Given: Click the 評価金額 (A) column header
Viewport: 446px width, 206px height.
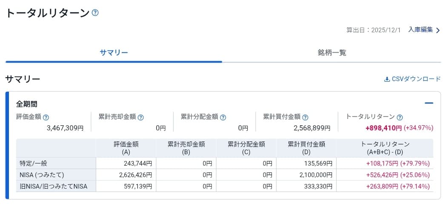Looking at the screenshot, I should pos(126,148).
